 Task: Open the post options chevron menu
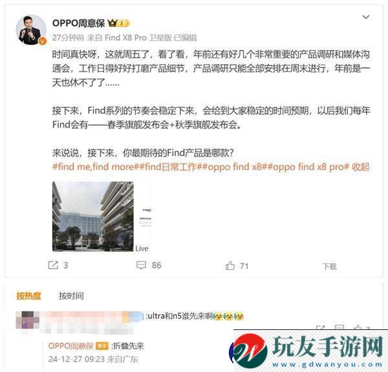coord(366,17)
